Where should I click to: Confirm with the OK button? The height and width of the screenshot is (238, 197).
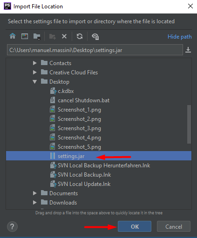(x=135, y=226)
